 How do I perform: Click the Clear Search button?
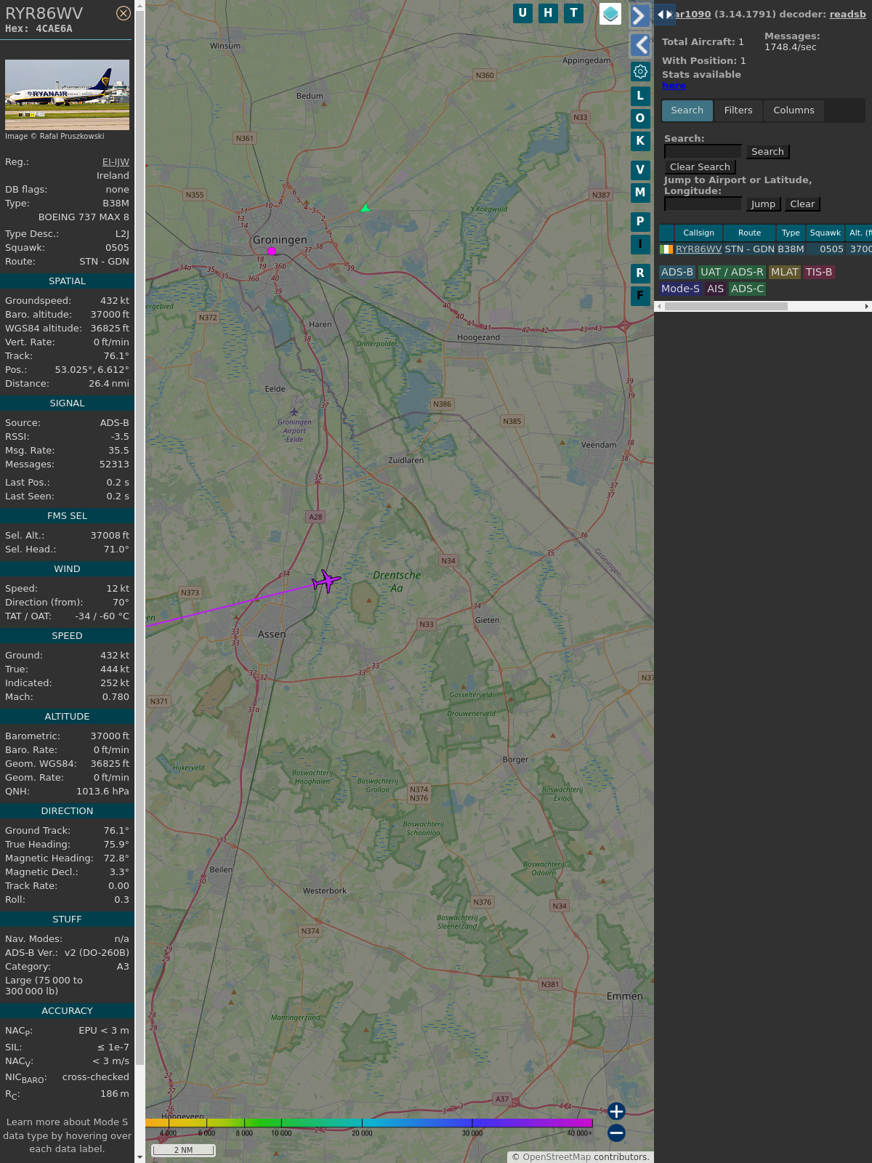(700, 166)
